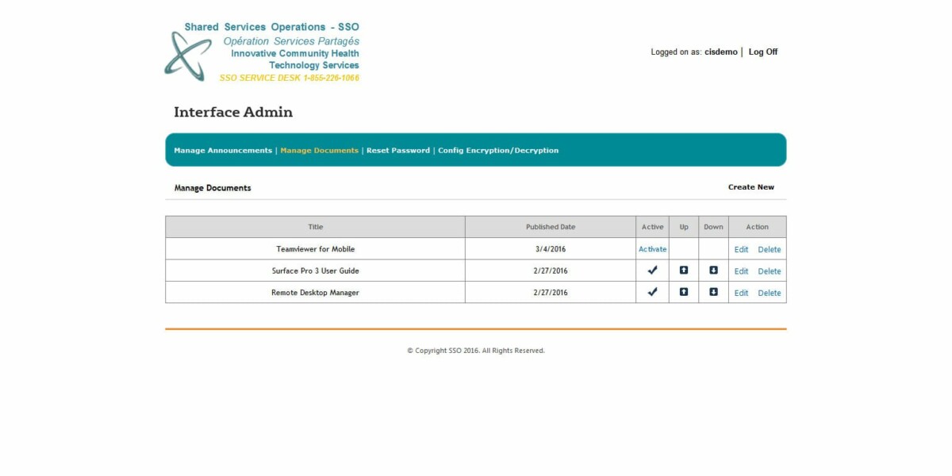Select the Remote Desktop Manager table row
This screenshot has width=952, height=476.
[315, 292]
